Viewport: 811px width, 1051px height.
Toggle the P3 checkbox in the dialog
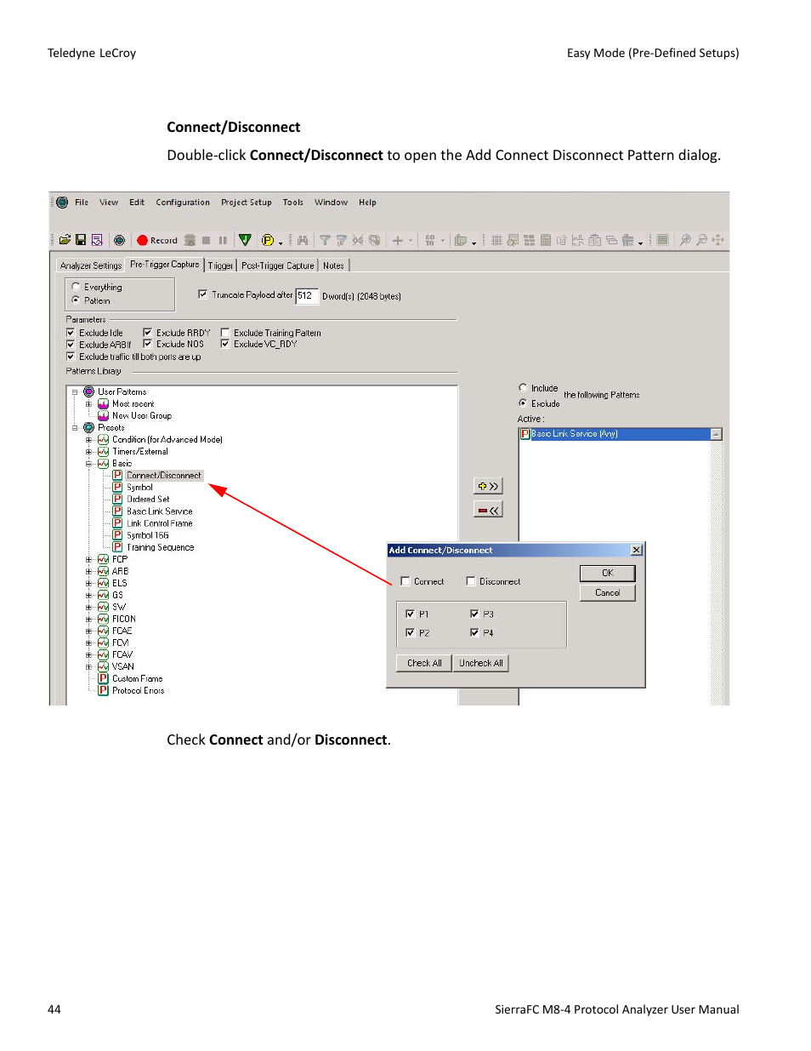(x=474, y=614)
